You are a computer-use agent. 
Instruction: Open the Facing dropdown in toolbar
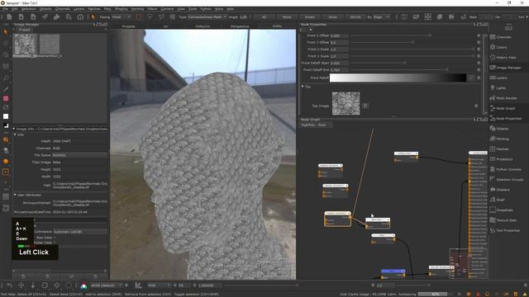click(122, 16)
